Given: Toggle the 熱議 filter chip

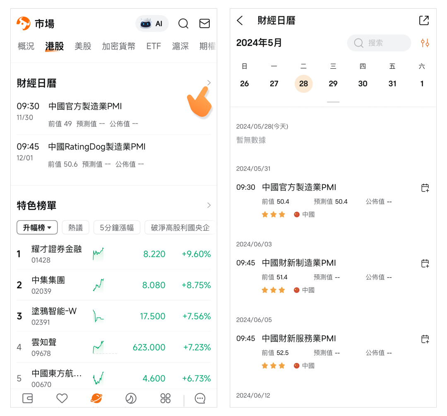Looking at the screenshot, I should [x=75, y=227].
